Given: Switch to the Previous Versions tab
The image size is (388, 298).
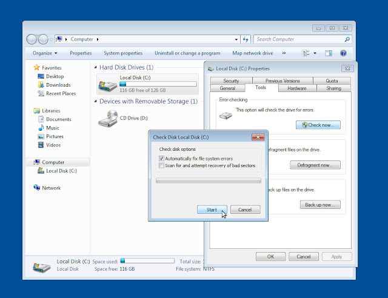Looking at the screenshot, I should click(x=283, y=81).
